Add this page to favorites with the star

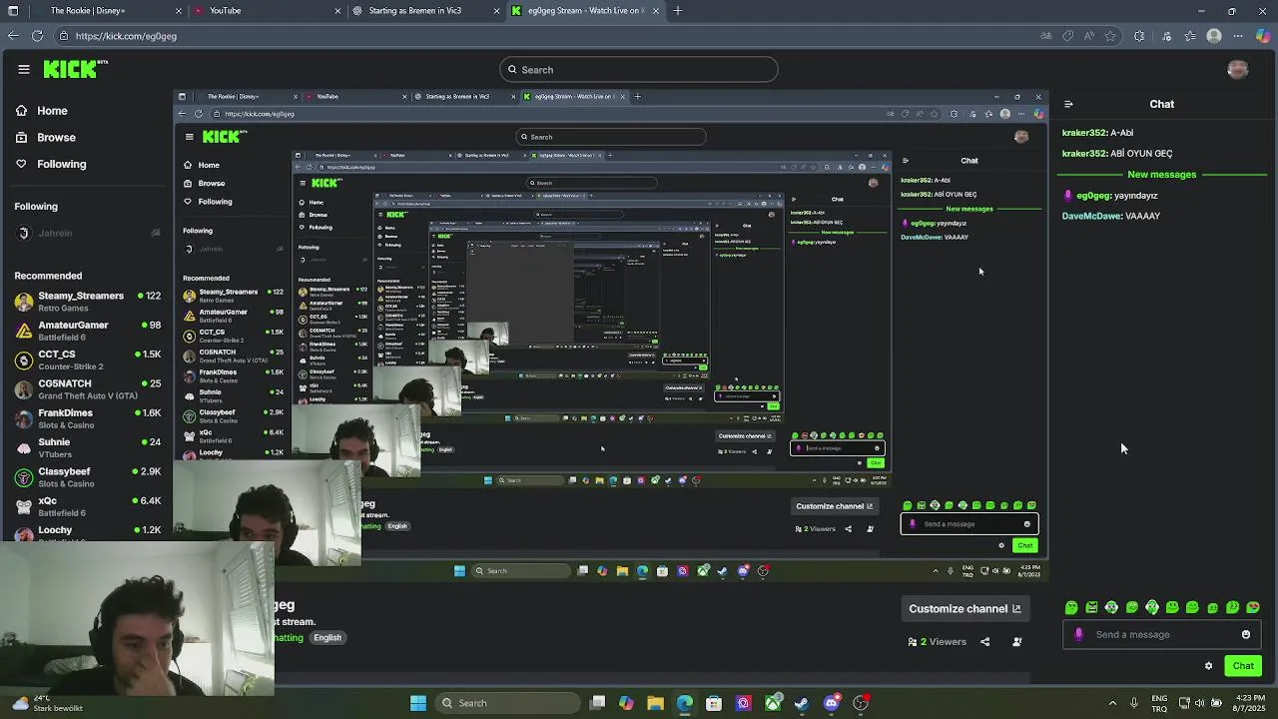[1110, 36]
